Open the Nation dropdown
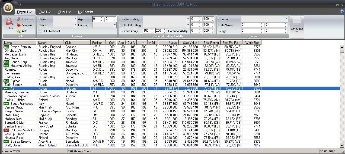The width and height of the screenshot is (345, 154). [75, 25]
